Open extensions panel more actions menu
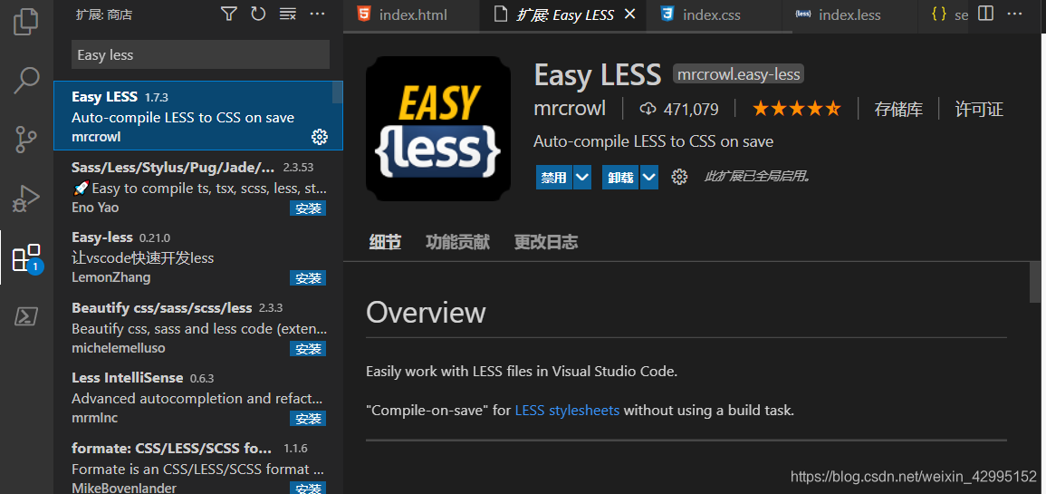 click(x=318, y=14)
